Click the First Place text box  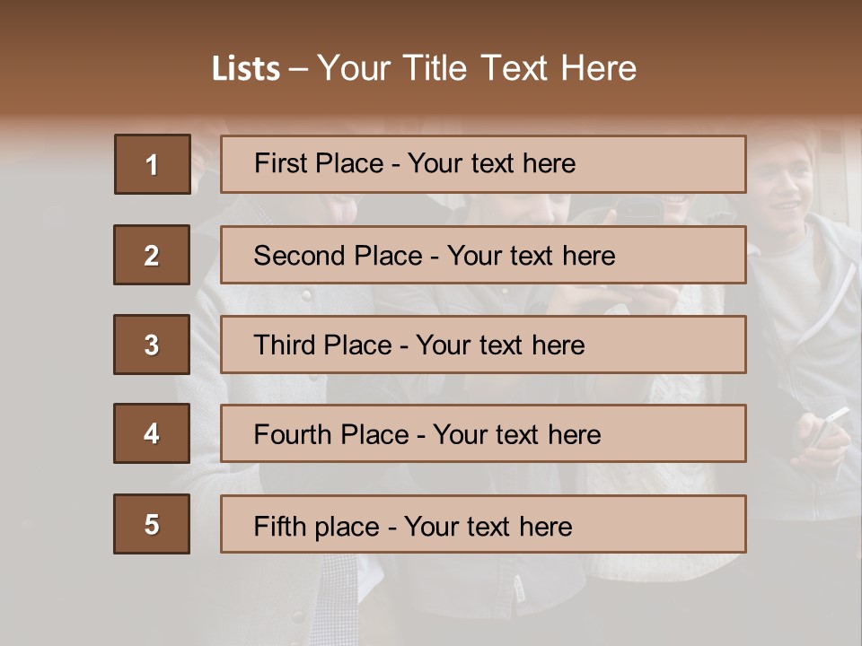point(483,164)
